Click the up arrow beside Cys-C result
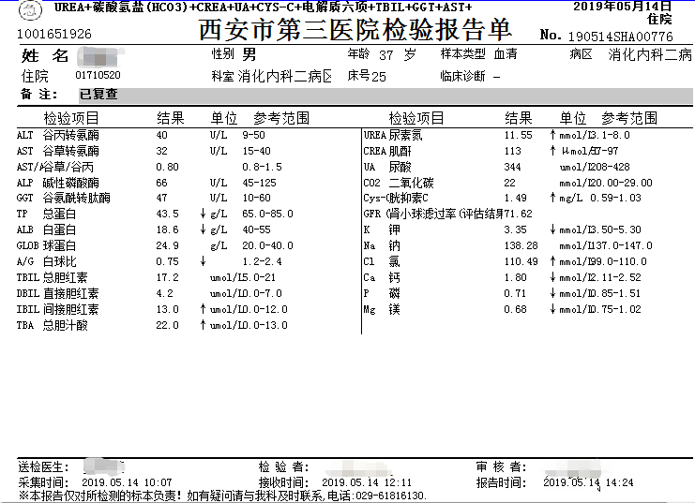 click(552, 199)
